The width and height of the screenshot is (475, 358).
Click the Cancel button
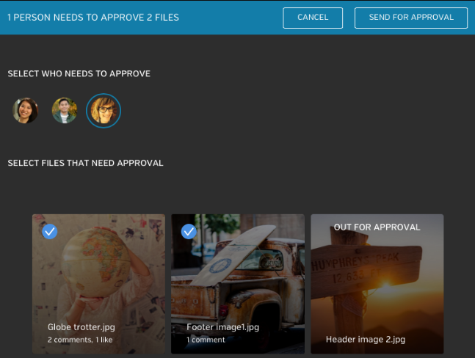(312, 18)
